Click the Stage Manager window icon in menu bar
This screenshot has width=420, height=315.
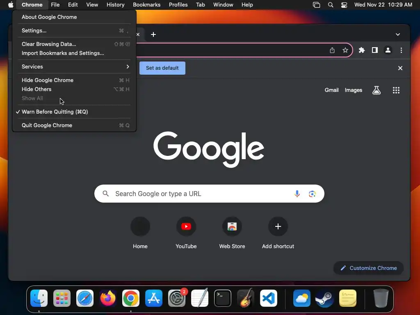316,5
